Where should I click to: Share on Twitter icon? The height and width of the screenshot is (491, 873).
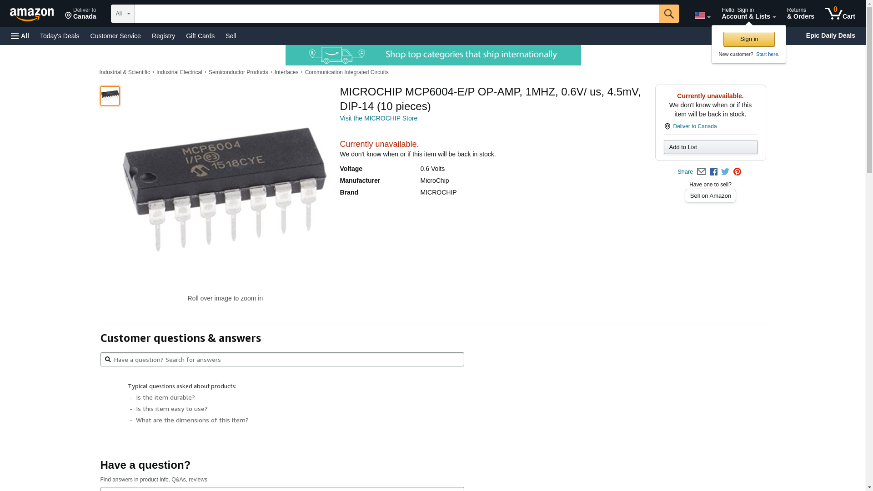point(725,172)
